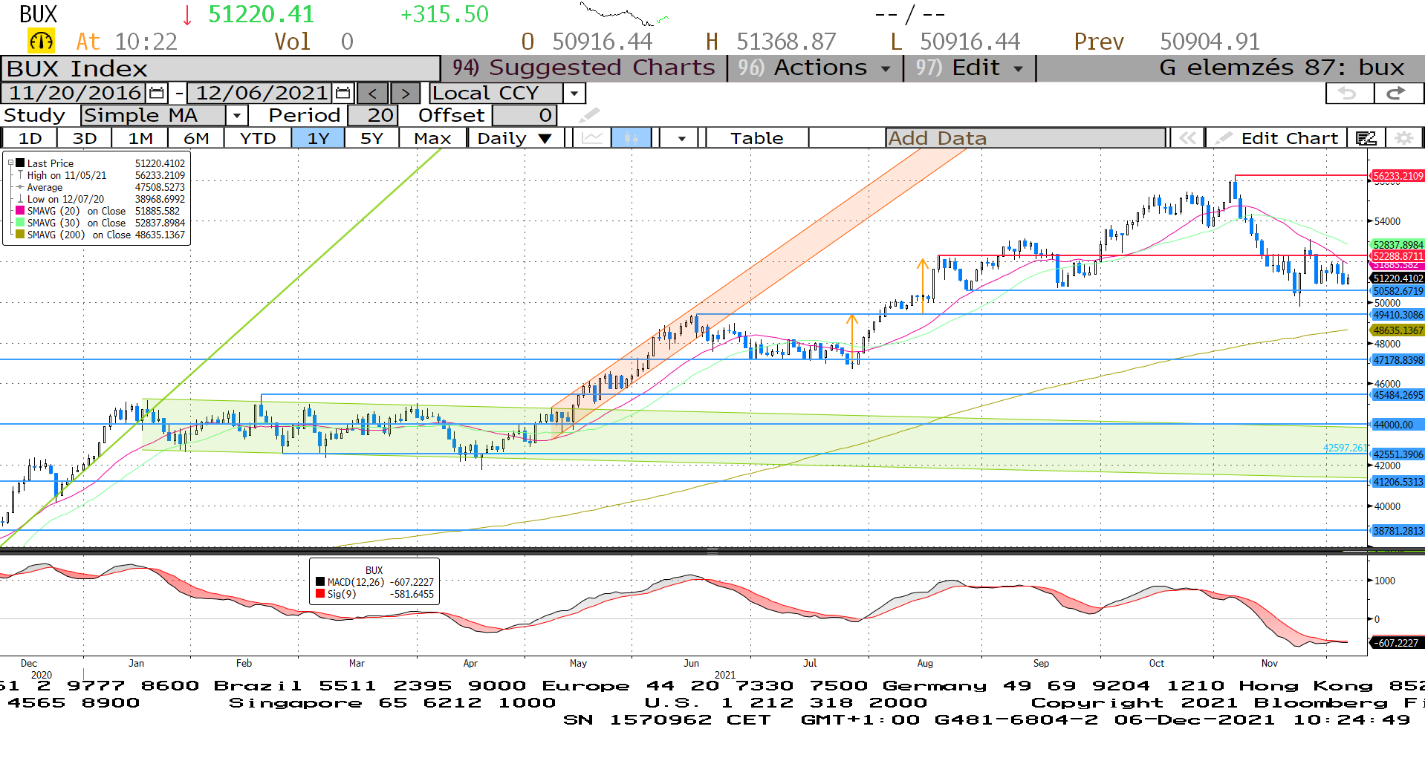Image resolution: width=1425 pixels, height=761 pixels.
Task: Click the annotation pencil beside Offset
Action: [588, 115]
